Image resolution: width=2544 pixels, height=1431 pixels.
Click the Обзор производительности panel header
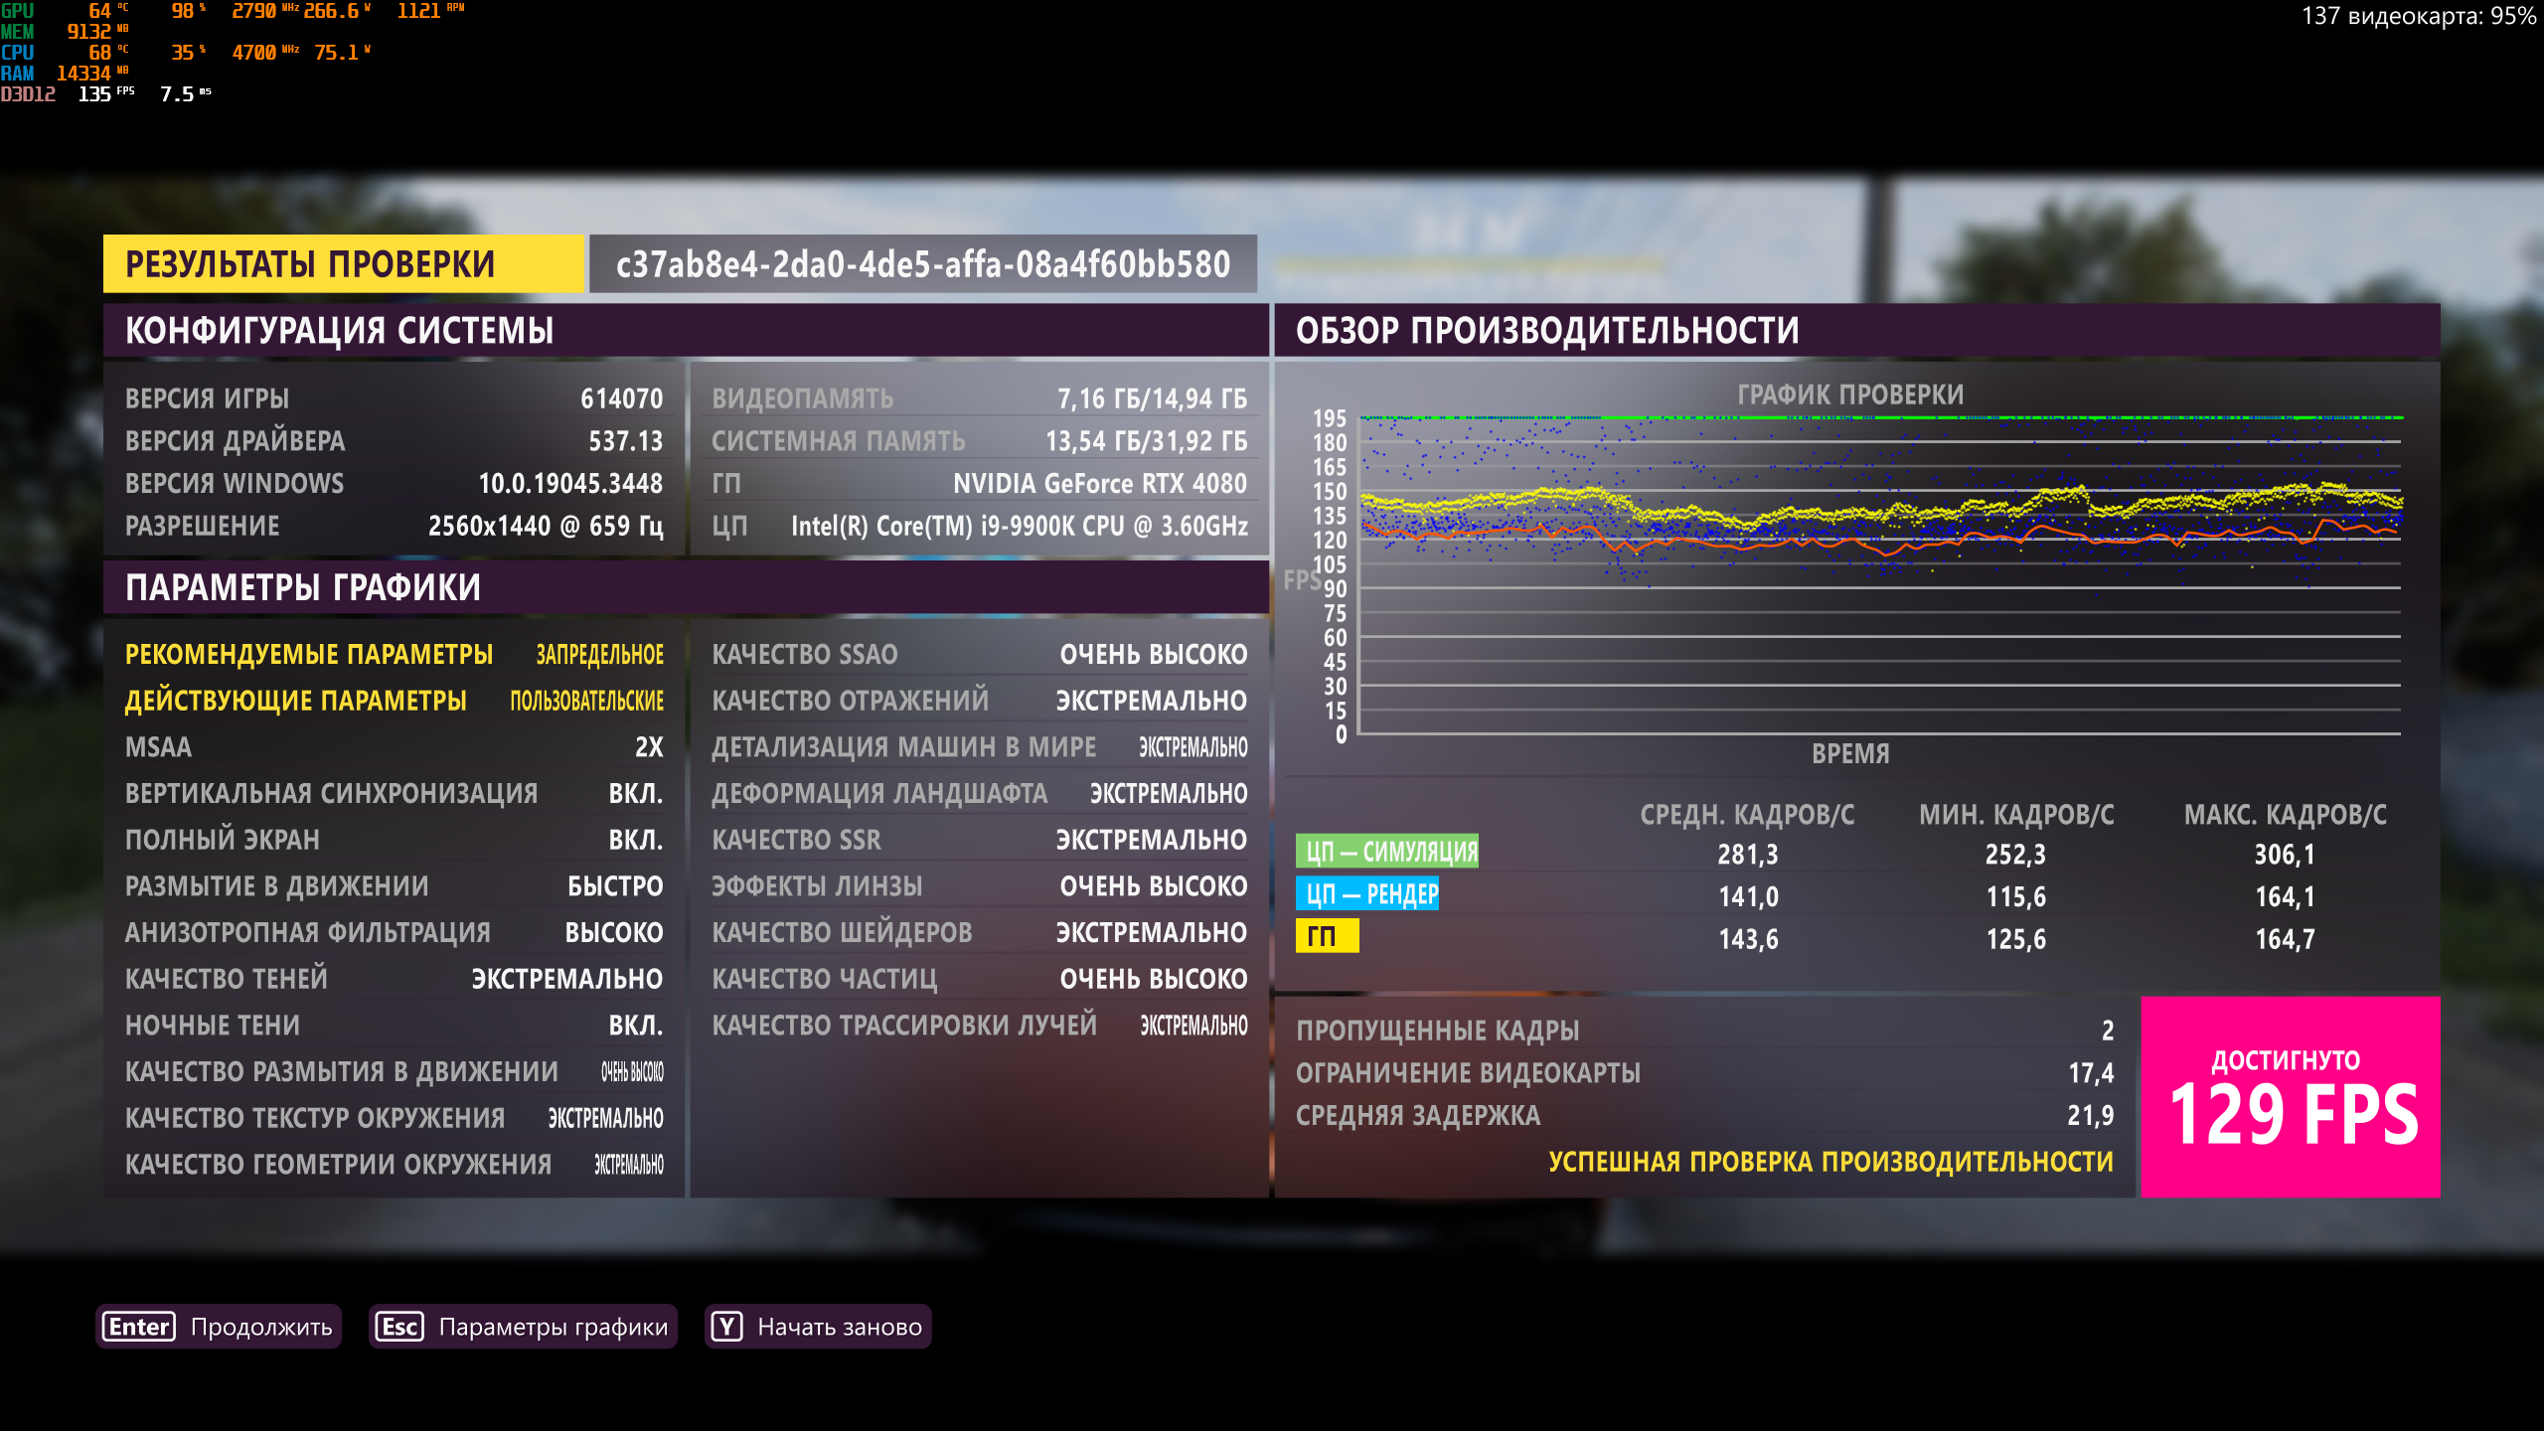tap(1856, 331)
